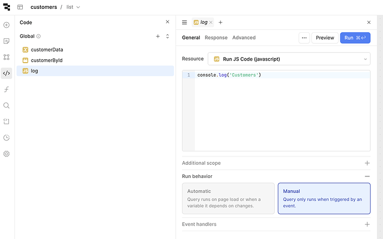
Task: Open the Add component sidebar icon
Action: (x=7, y=25)
